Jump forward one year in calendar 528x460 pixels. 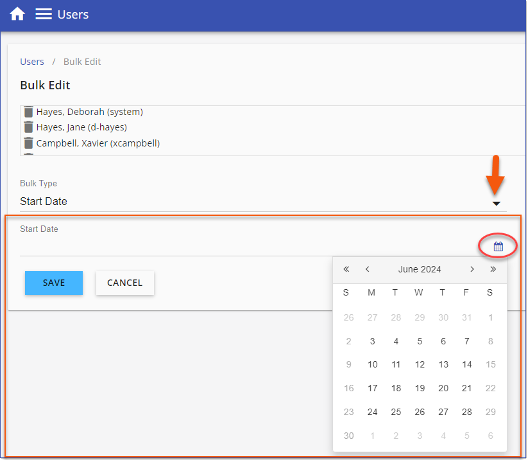493,269
